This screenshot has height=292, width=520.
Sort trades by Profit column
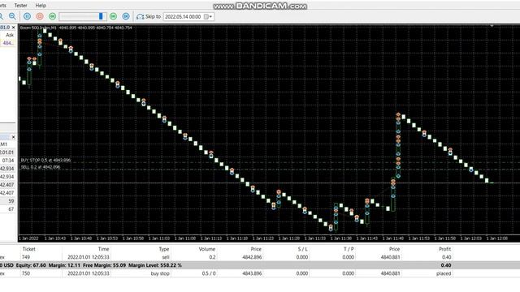pos(444,249)
